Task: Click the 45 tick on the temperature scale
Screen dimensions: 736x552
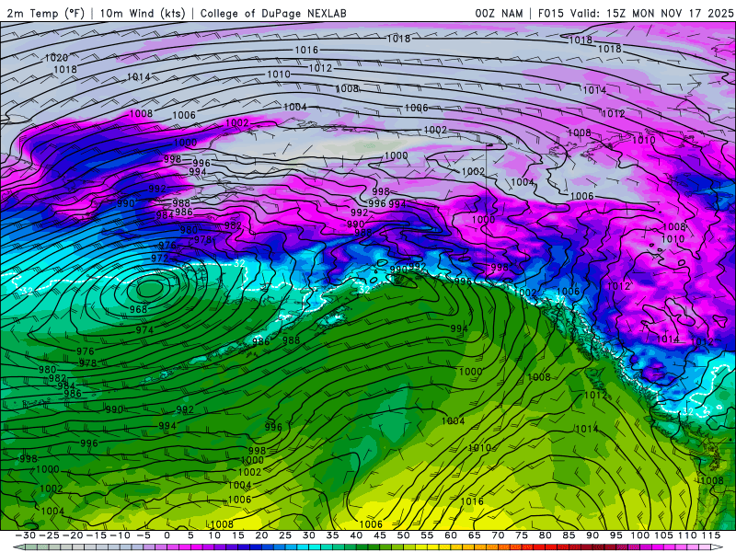Action: (379, 535)
